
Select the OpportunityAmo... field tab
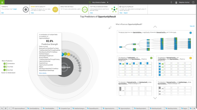point(109,108)
